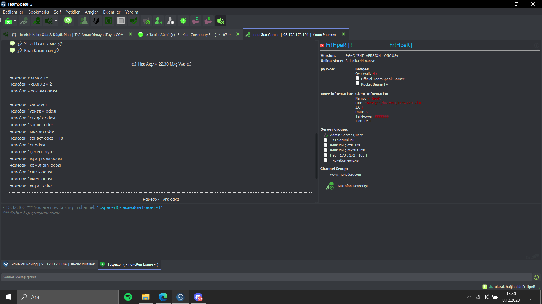This screenshot has width=542, height=304.
Task: Open the connect dropdown arrow in the toolbar
Action: click(x=15, y=21)
